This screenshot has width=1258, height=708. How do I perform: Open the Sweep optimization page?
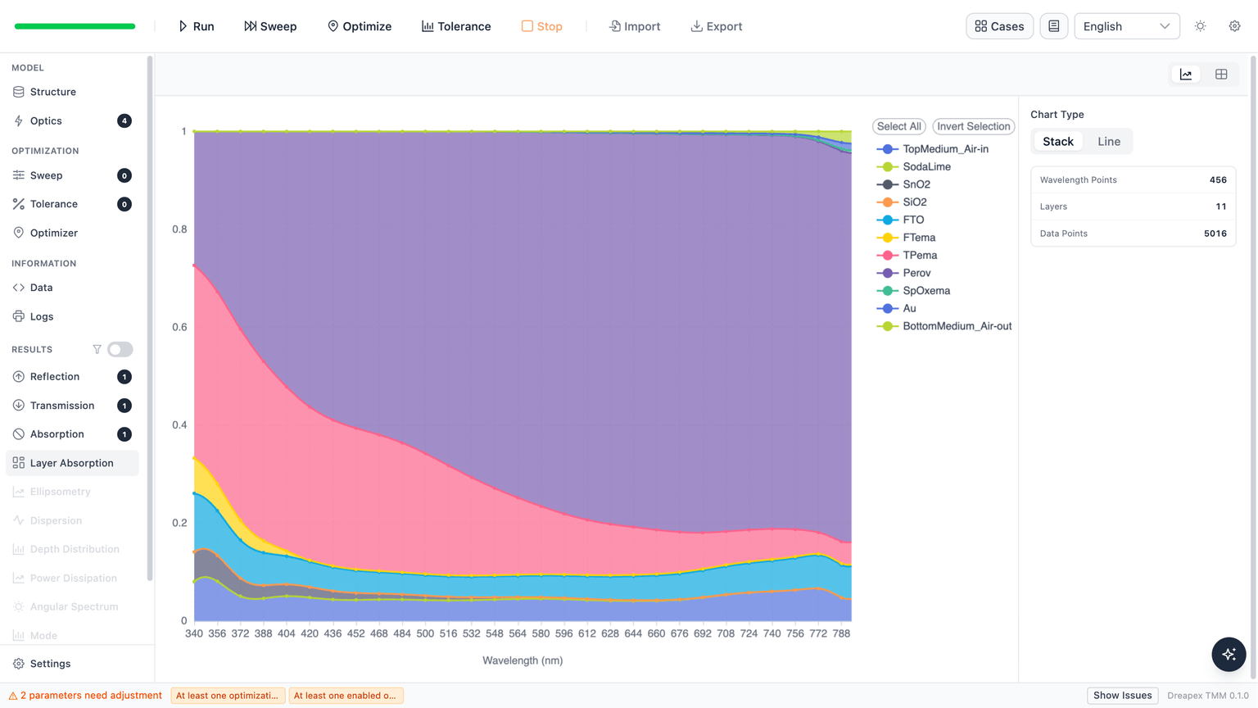click(x=72, y=175)
